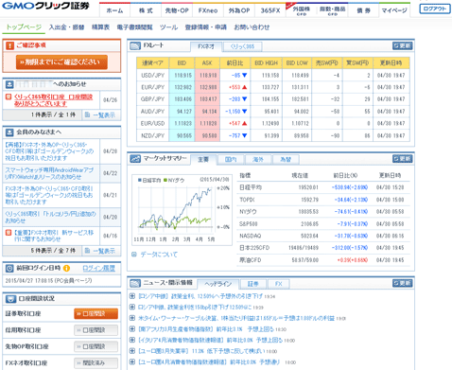This screenshot has height=370, width=452.
Task: Click 一覧表示 under the personal notices
Action: tap(100, 115)
